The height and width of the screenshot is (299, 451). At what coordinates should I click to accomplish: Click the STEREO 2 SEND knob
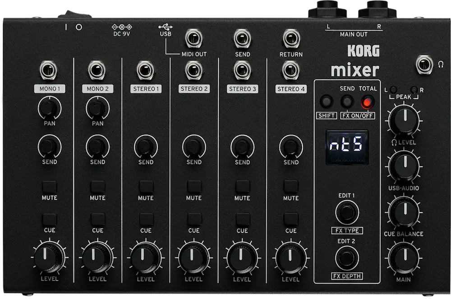pos(194,147)
